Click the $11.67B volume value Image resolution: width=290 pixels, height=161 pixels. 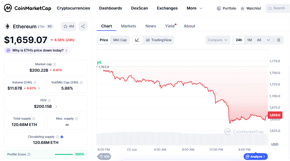(15, 88)
